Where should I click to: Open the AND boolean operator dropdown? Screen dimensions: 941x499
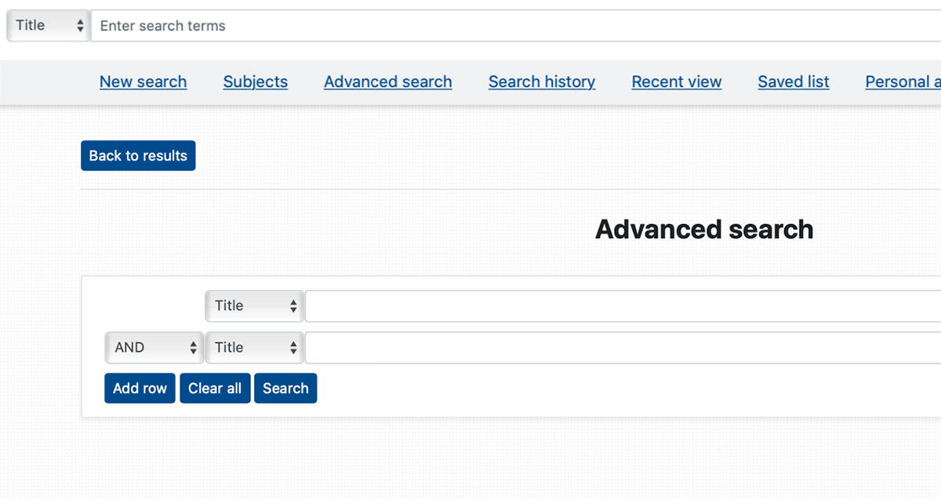click(x=154, y=348)
